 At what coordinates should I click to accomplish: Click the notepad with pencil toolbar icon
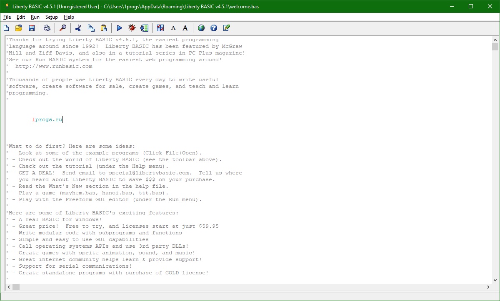click(226, 28)
